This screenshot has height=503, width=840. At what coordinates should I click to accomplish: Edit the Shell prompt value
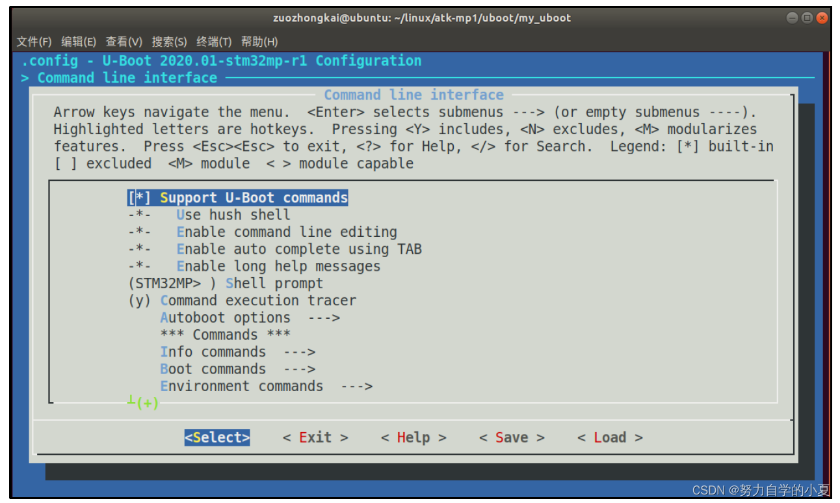(x=226, y=284)
